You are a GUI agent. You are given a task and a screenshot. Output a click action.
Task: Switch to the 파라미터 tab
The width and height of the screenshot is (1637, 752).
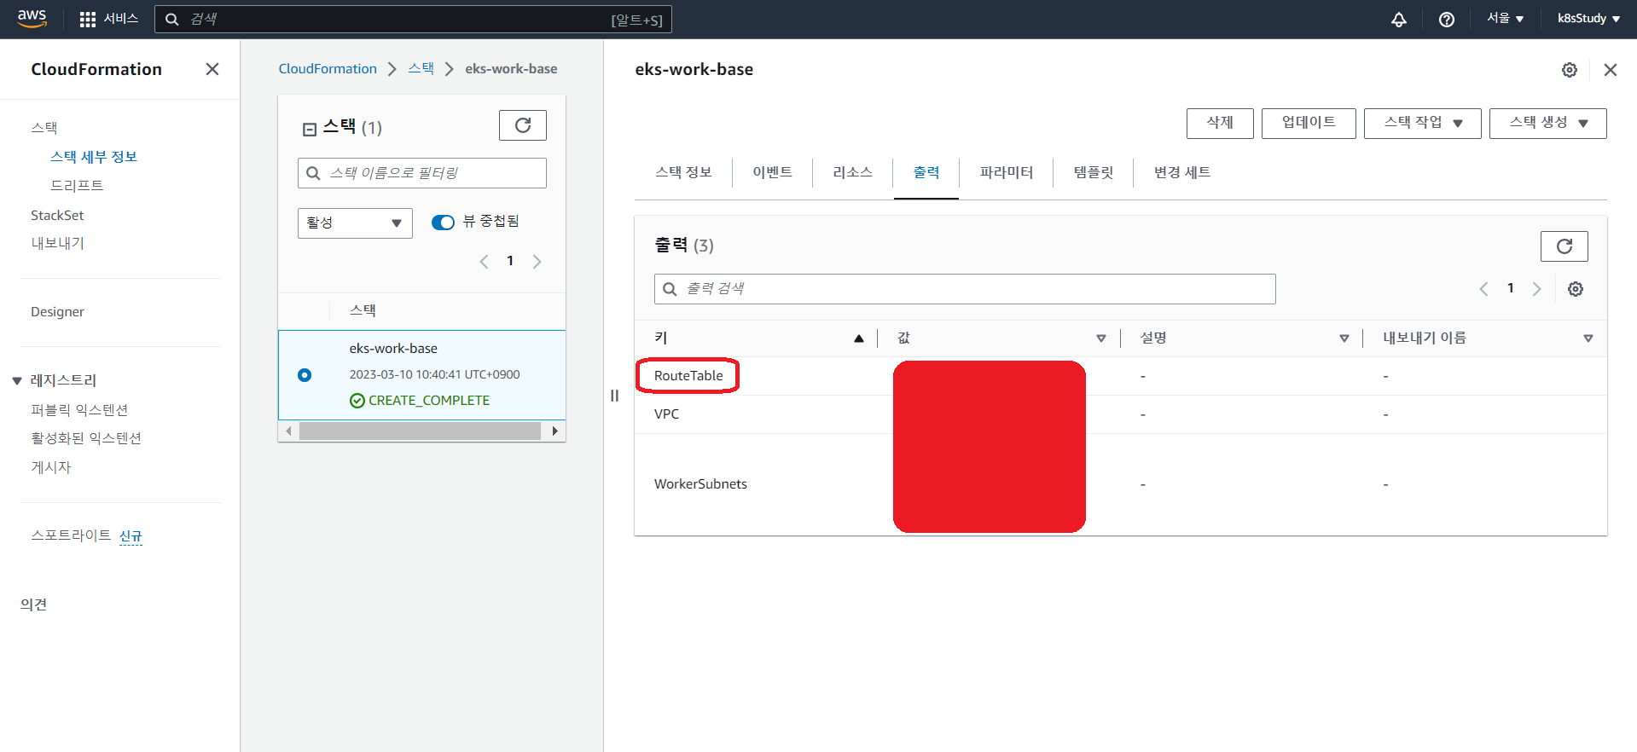[1007, 172]
